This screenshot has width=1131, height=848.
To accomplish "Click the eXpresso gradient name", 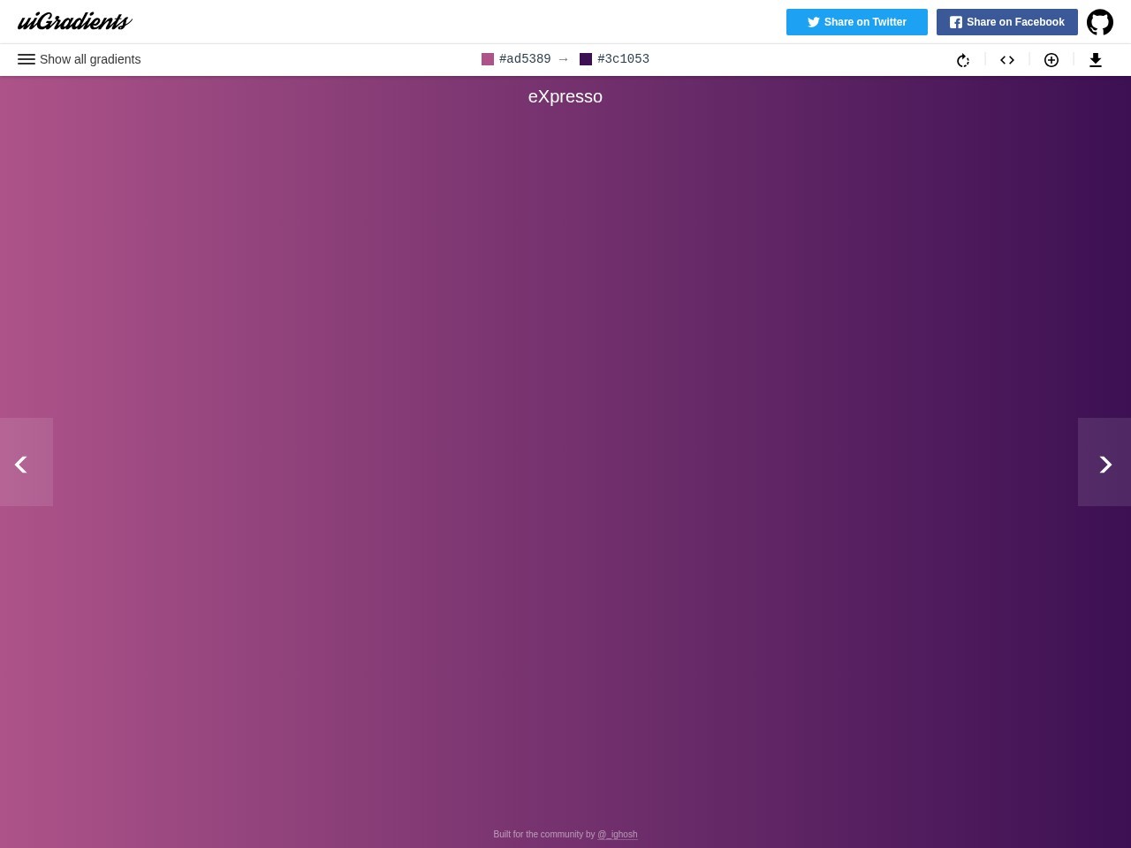I will 565,97.
